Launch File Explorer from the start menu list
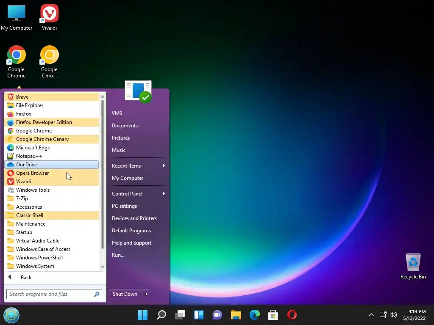The width and height of the screenshot is (434, 325). [51, 105]
